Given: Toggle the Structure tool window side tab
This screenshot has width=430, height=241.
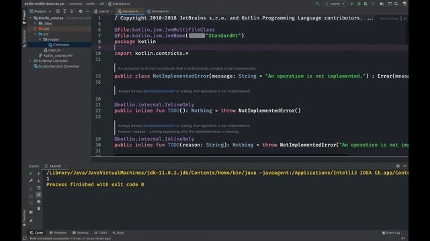Looking at the screenshot, I should tap(24, 38).
